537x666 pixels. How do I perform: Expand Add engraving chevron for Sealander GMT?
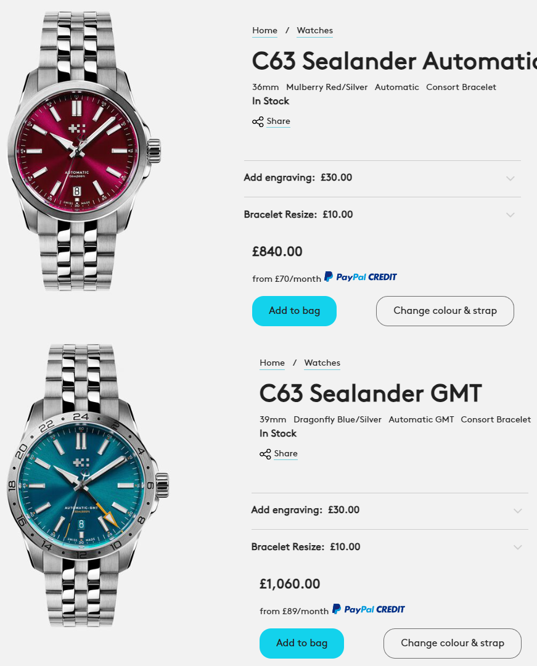(x=517, y=511)
